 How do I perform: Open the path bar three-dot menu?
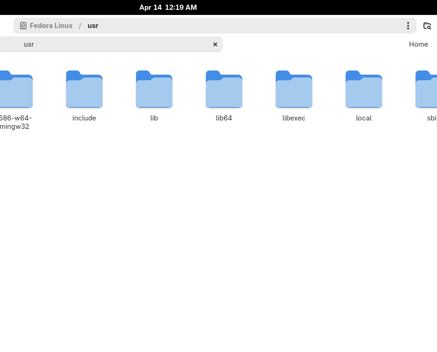pos(408,26)
